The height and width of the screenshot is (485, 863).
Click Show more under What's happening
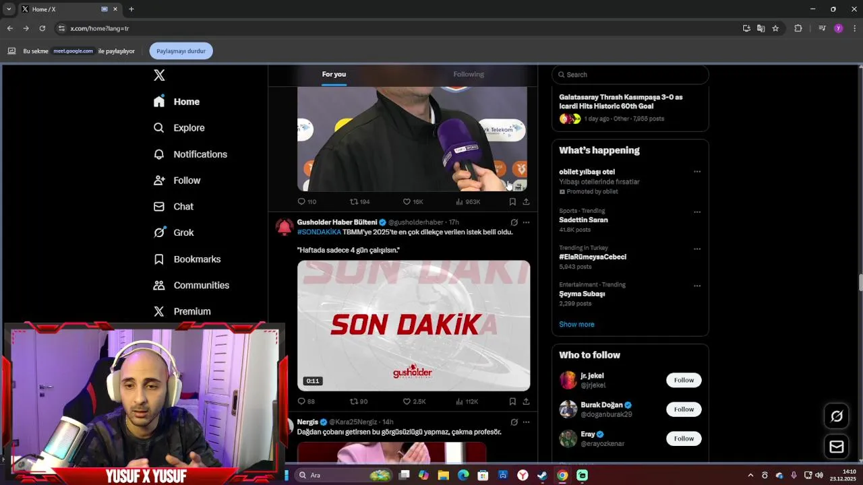(x=576, y=325)
